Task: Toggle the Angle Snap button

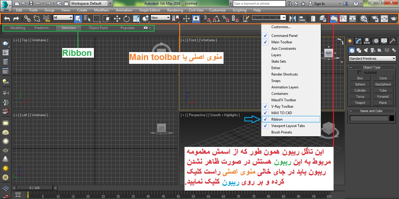Action: 217,18
